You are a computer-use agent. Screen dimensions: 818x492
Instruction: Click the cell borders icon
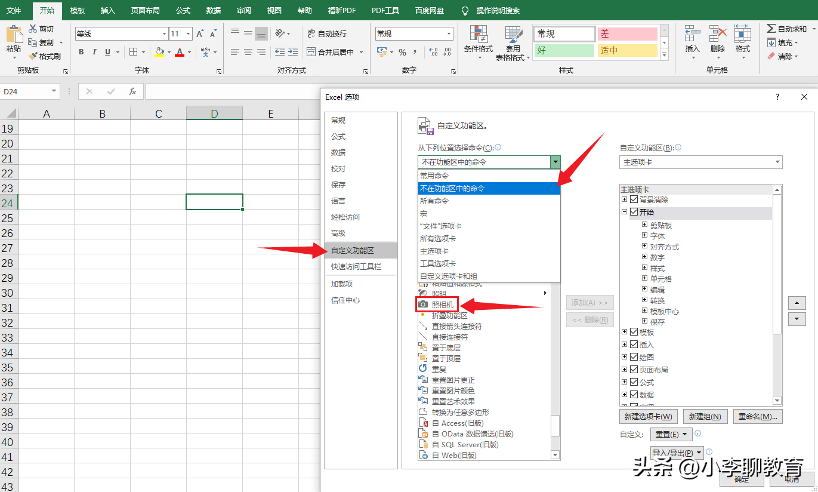(134, 52)
